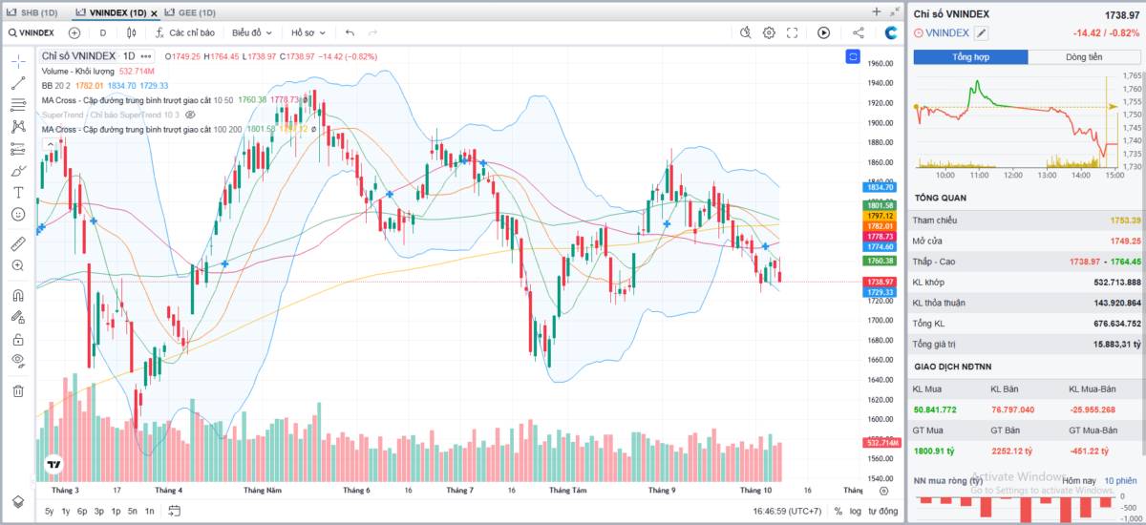The height and width of the screenshot is (525, 1146).
Task: Toggle stay in drawing mode
Action: (x=17, y=317)
